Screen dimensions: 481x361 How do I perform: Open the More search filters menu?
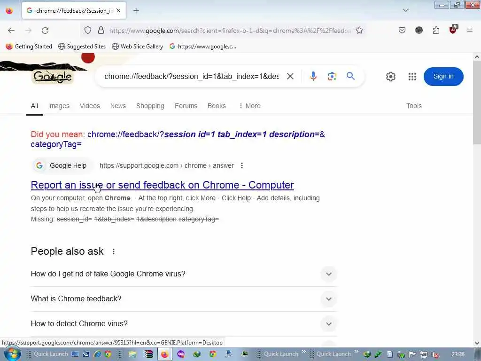point(250,106)
